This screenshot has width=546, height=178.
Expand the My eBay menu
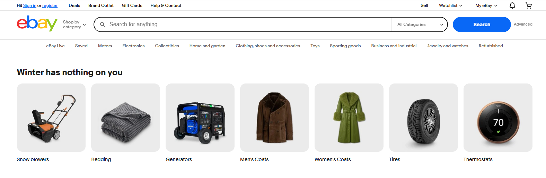486,6
